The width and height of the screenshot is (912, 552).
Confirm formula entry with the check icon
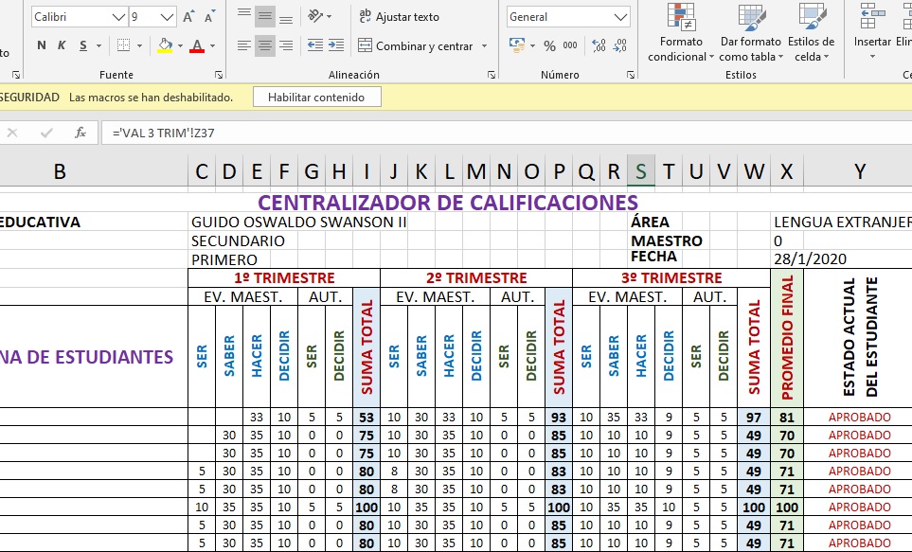tap(46, 133)
